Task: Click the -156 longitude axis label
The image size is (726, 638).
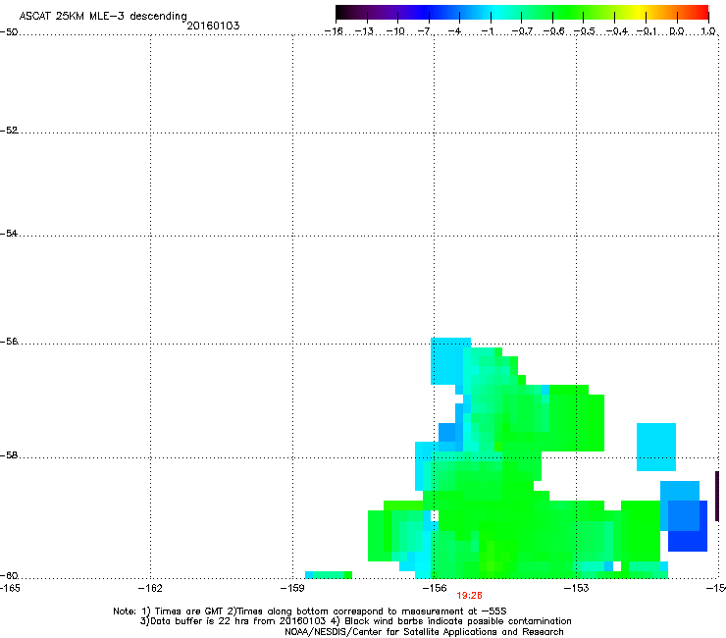Action: [435, 588]
